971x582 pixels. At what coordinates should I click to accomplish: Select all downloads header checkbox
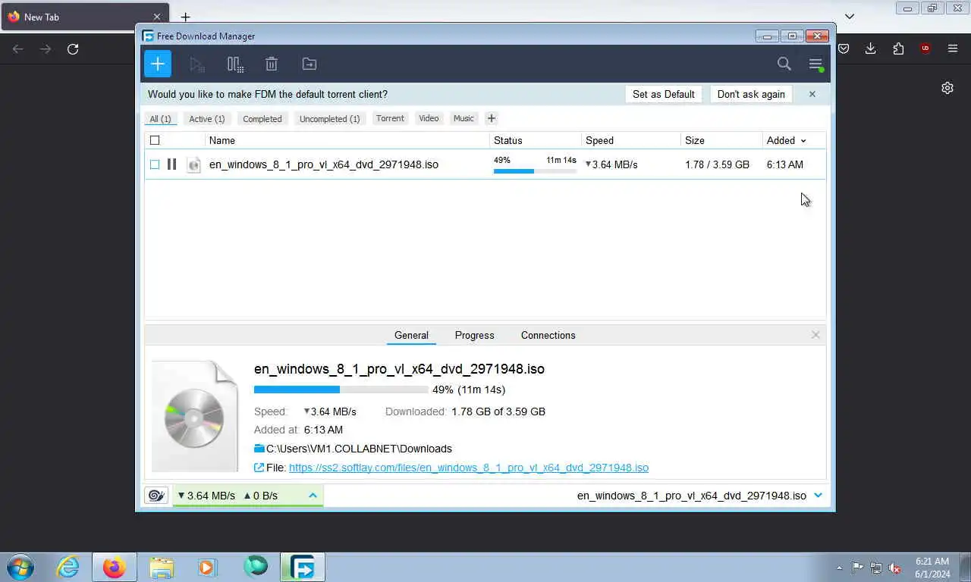click(x=155, y=140)
